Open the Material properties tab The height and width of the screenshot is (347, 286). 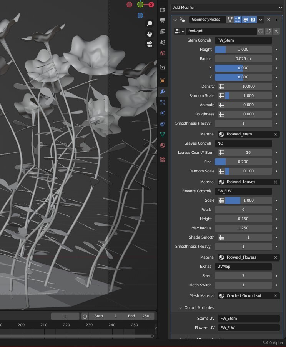click(163, 145)
